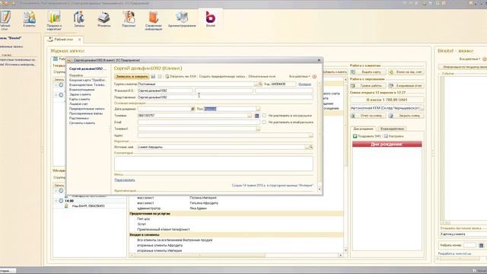Click the Email input field
The width and height of the screenshot is (487, 274).
pos(199,123)
